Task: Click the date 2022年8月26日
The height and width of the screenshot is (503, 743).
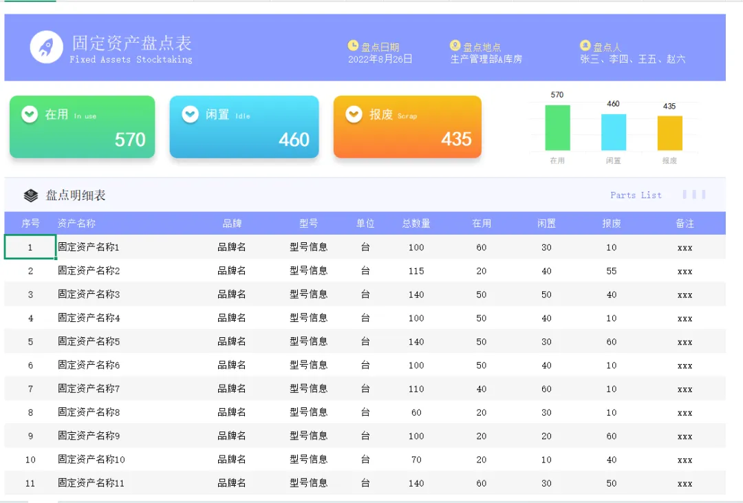Action: [380, 59]
